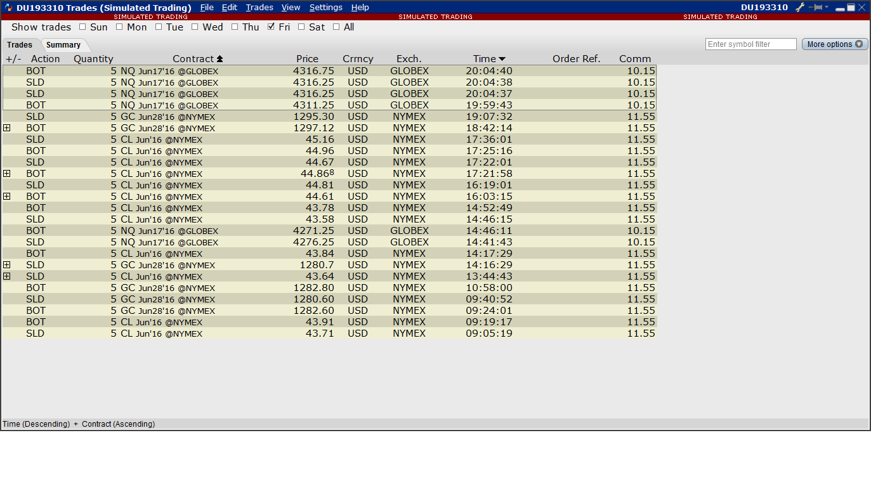Enable Thu trades display
The image size is (871, 499).
(x=235, y=27)
